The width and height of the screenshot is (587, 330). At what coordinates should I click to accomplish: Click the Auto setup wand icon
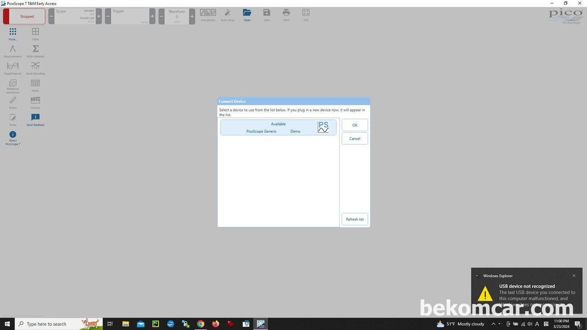[227, 13]
